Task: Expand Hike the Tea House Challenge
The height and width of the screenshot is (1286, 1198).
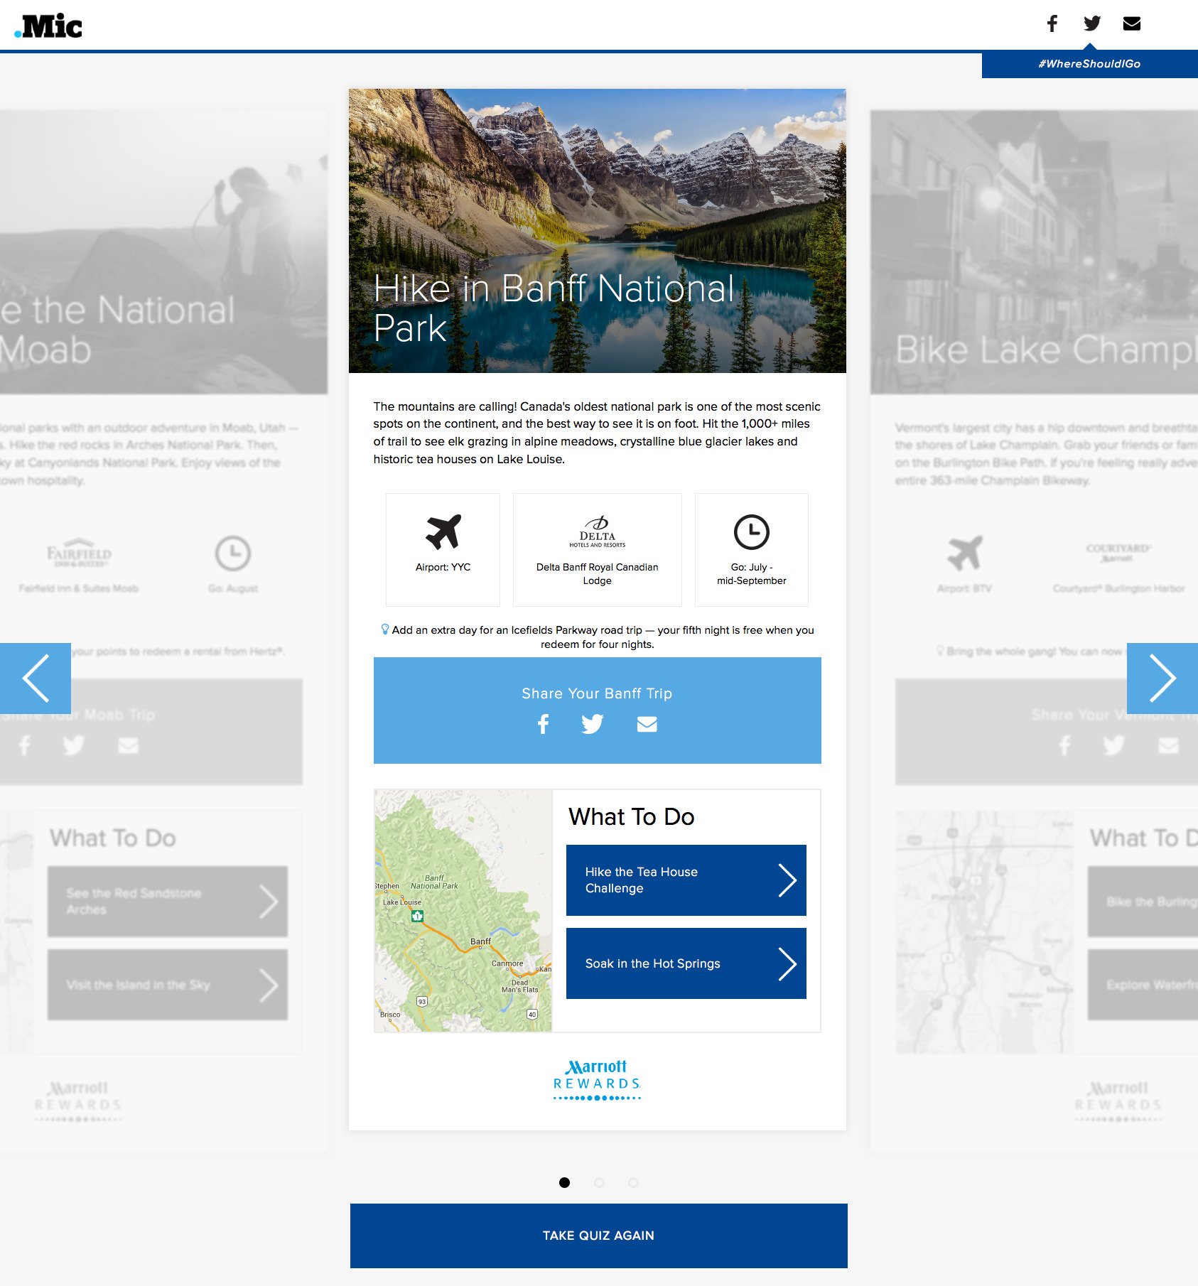Action: [x=686, y=880]
